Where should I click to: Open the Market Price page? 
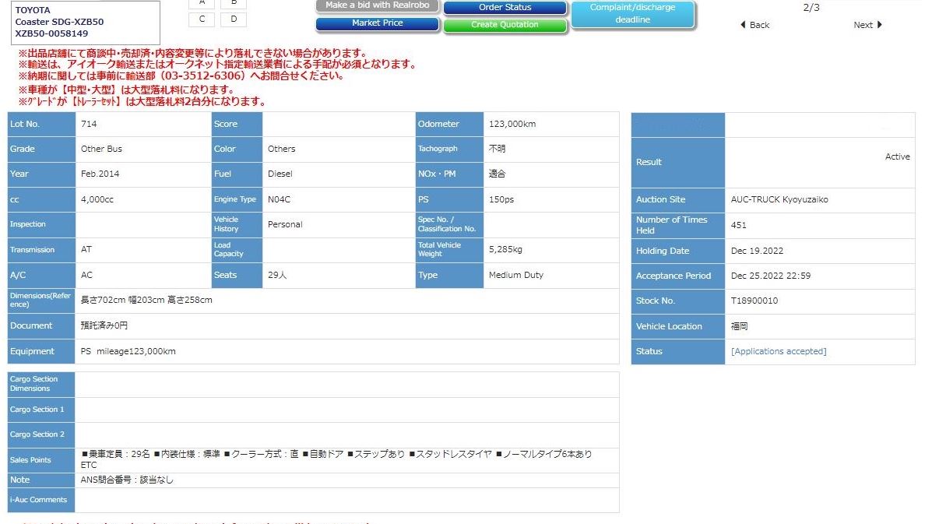coord(377,23)
